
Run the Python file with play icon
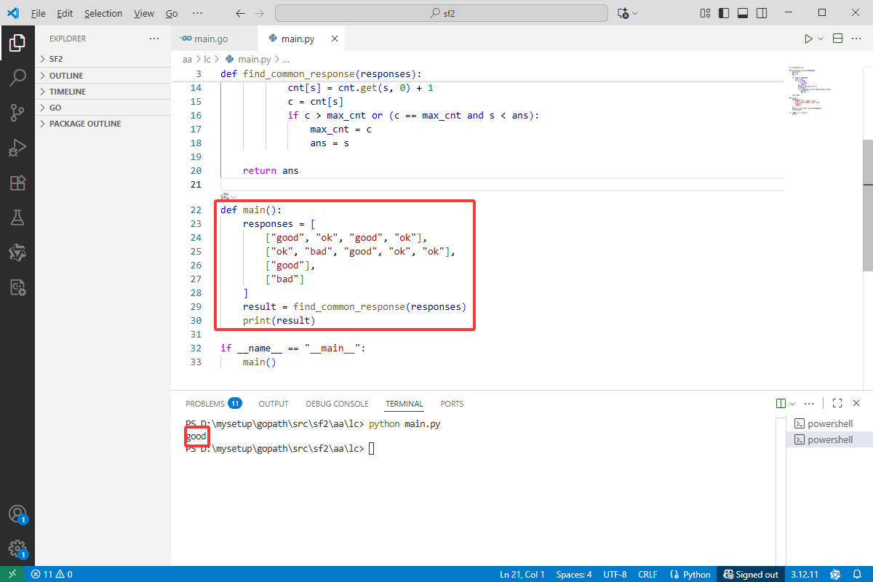[x=808, y=39]
